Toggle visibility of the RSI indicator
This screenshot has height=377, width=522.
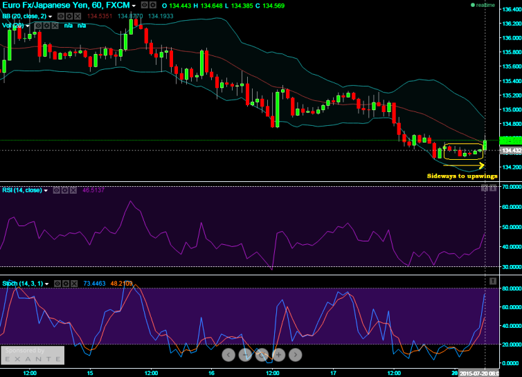[x=57, y=190]
